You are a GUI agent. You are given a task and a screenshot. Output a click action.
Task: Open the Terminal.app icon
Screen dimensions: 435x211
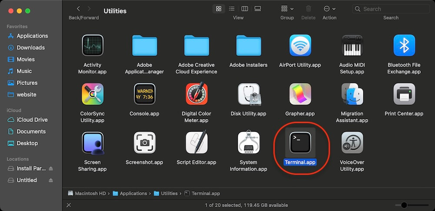click(300, 143)
